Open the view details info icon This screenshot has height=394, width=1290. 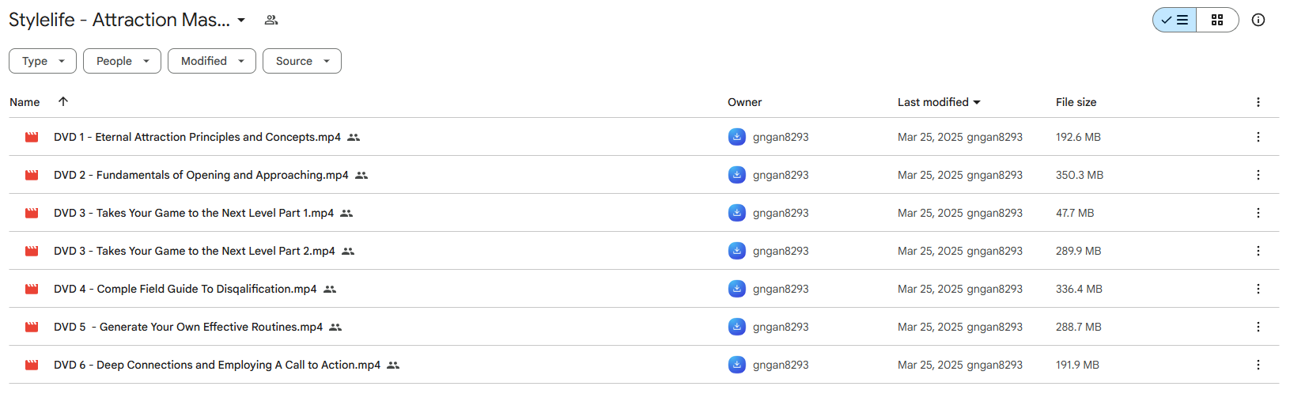point(1258,20)
